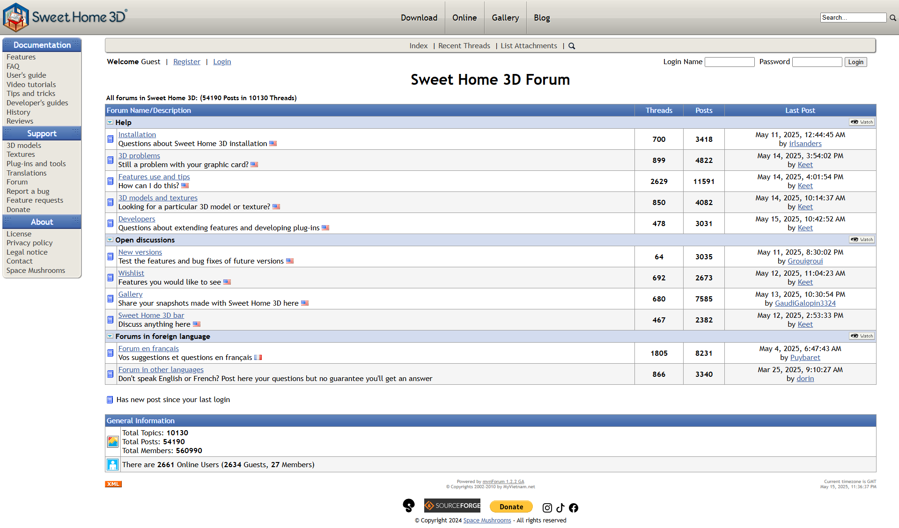This screenshot has height=528, width=899.
Task: Open Video tutorials in sidebar
Action: [31, 85]
